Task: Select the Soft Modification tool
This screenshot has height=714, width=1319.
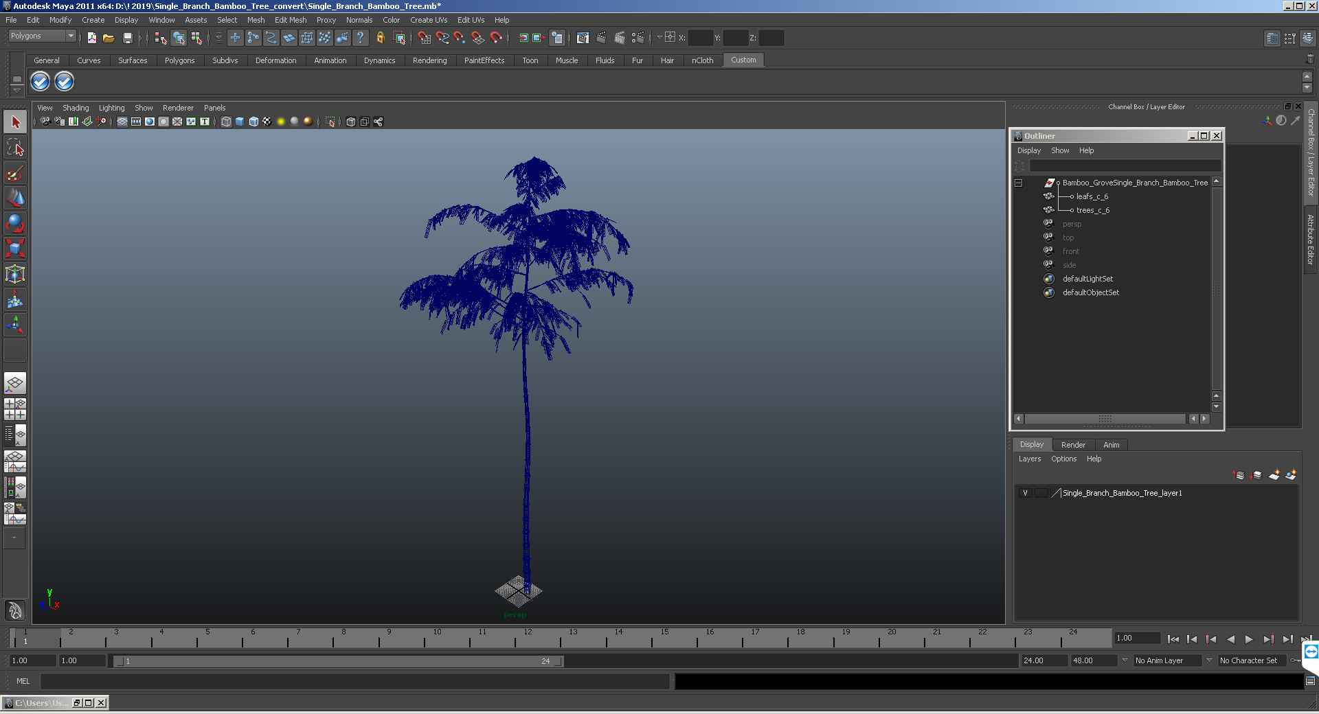Action: [x=15, y=299]
